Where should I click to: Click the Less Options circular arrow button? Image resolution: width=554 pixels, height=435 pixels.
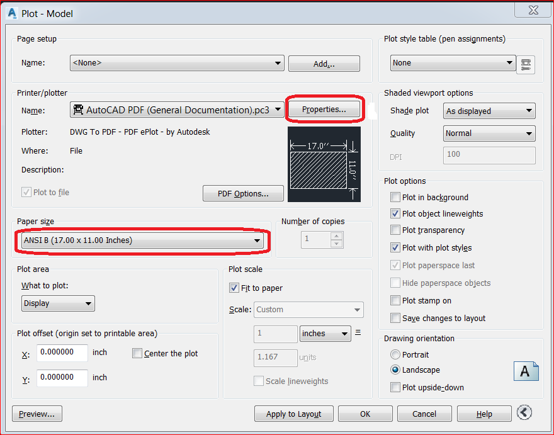pos(524,412)
